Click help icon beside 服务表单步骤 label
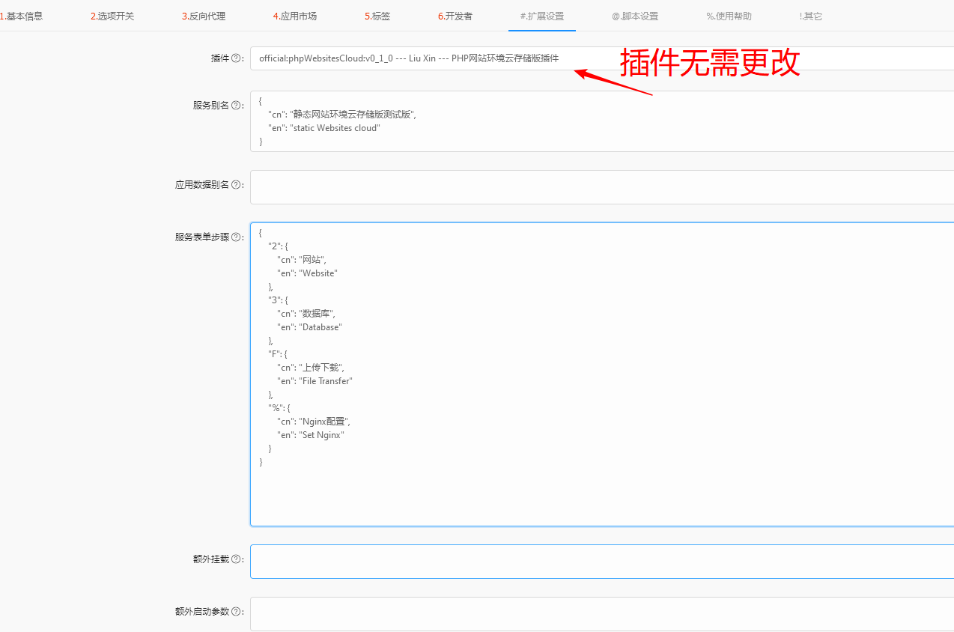Screen dimensions: 954x632 pyautogui.click(x=236, y=237)
